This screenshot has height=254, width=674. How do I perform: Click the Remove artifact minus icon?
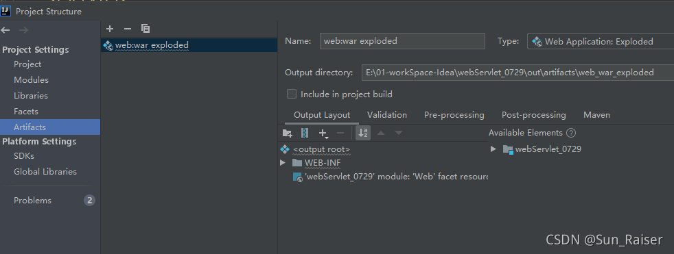coord(128,29)
